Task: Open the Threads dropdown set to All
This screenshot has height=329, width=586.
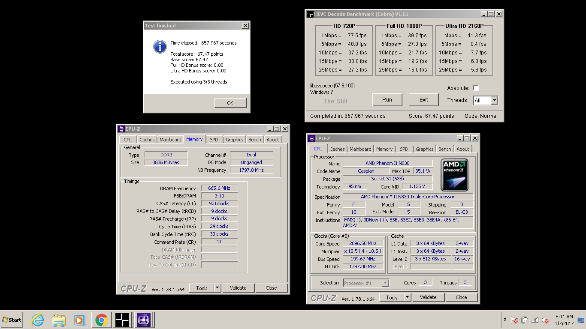Action: (x=486, y=101)
